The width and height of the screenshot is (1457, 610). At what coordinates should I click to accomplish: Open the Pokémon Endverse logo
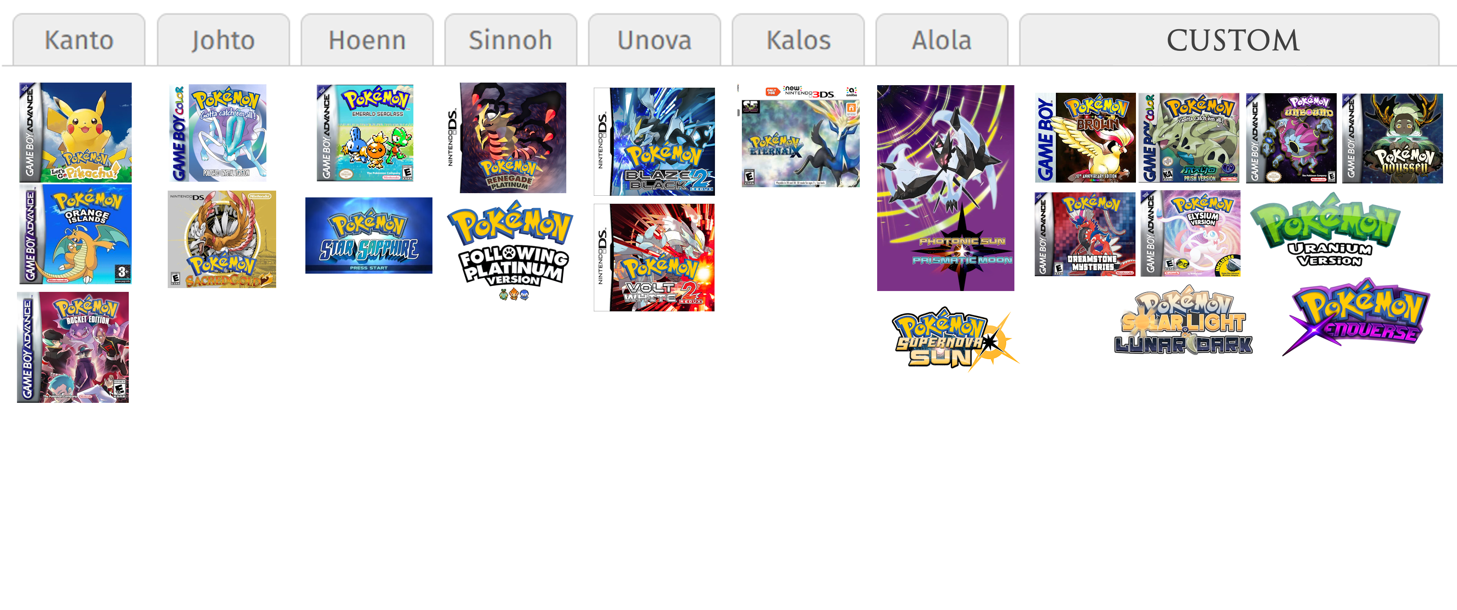tap(1356, 317)
